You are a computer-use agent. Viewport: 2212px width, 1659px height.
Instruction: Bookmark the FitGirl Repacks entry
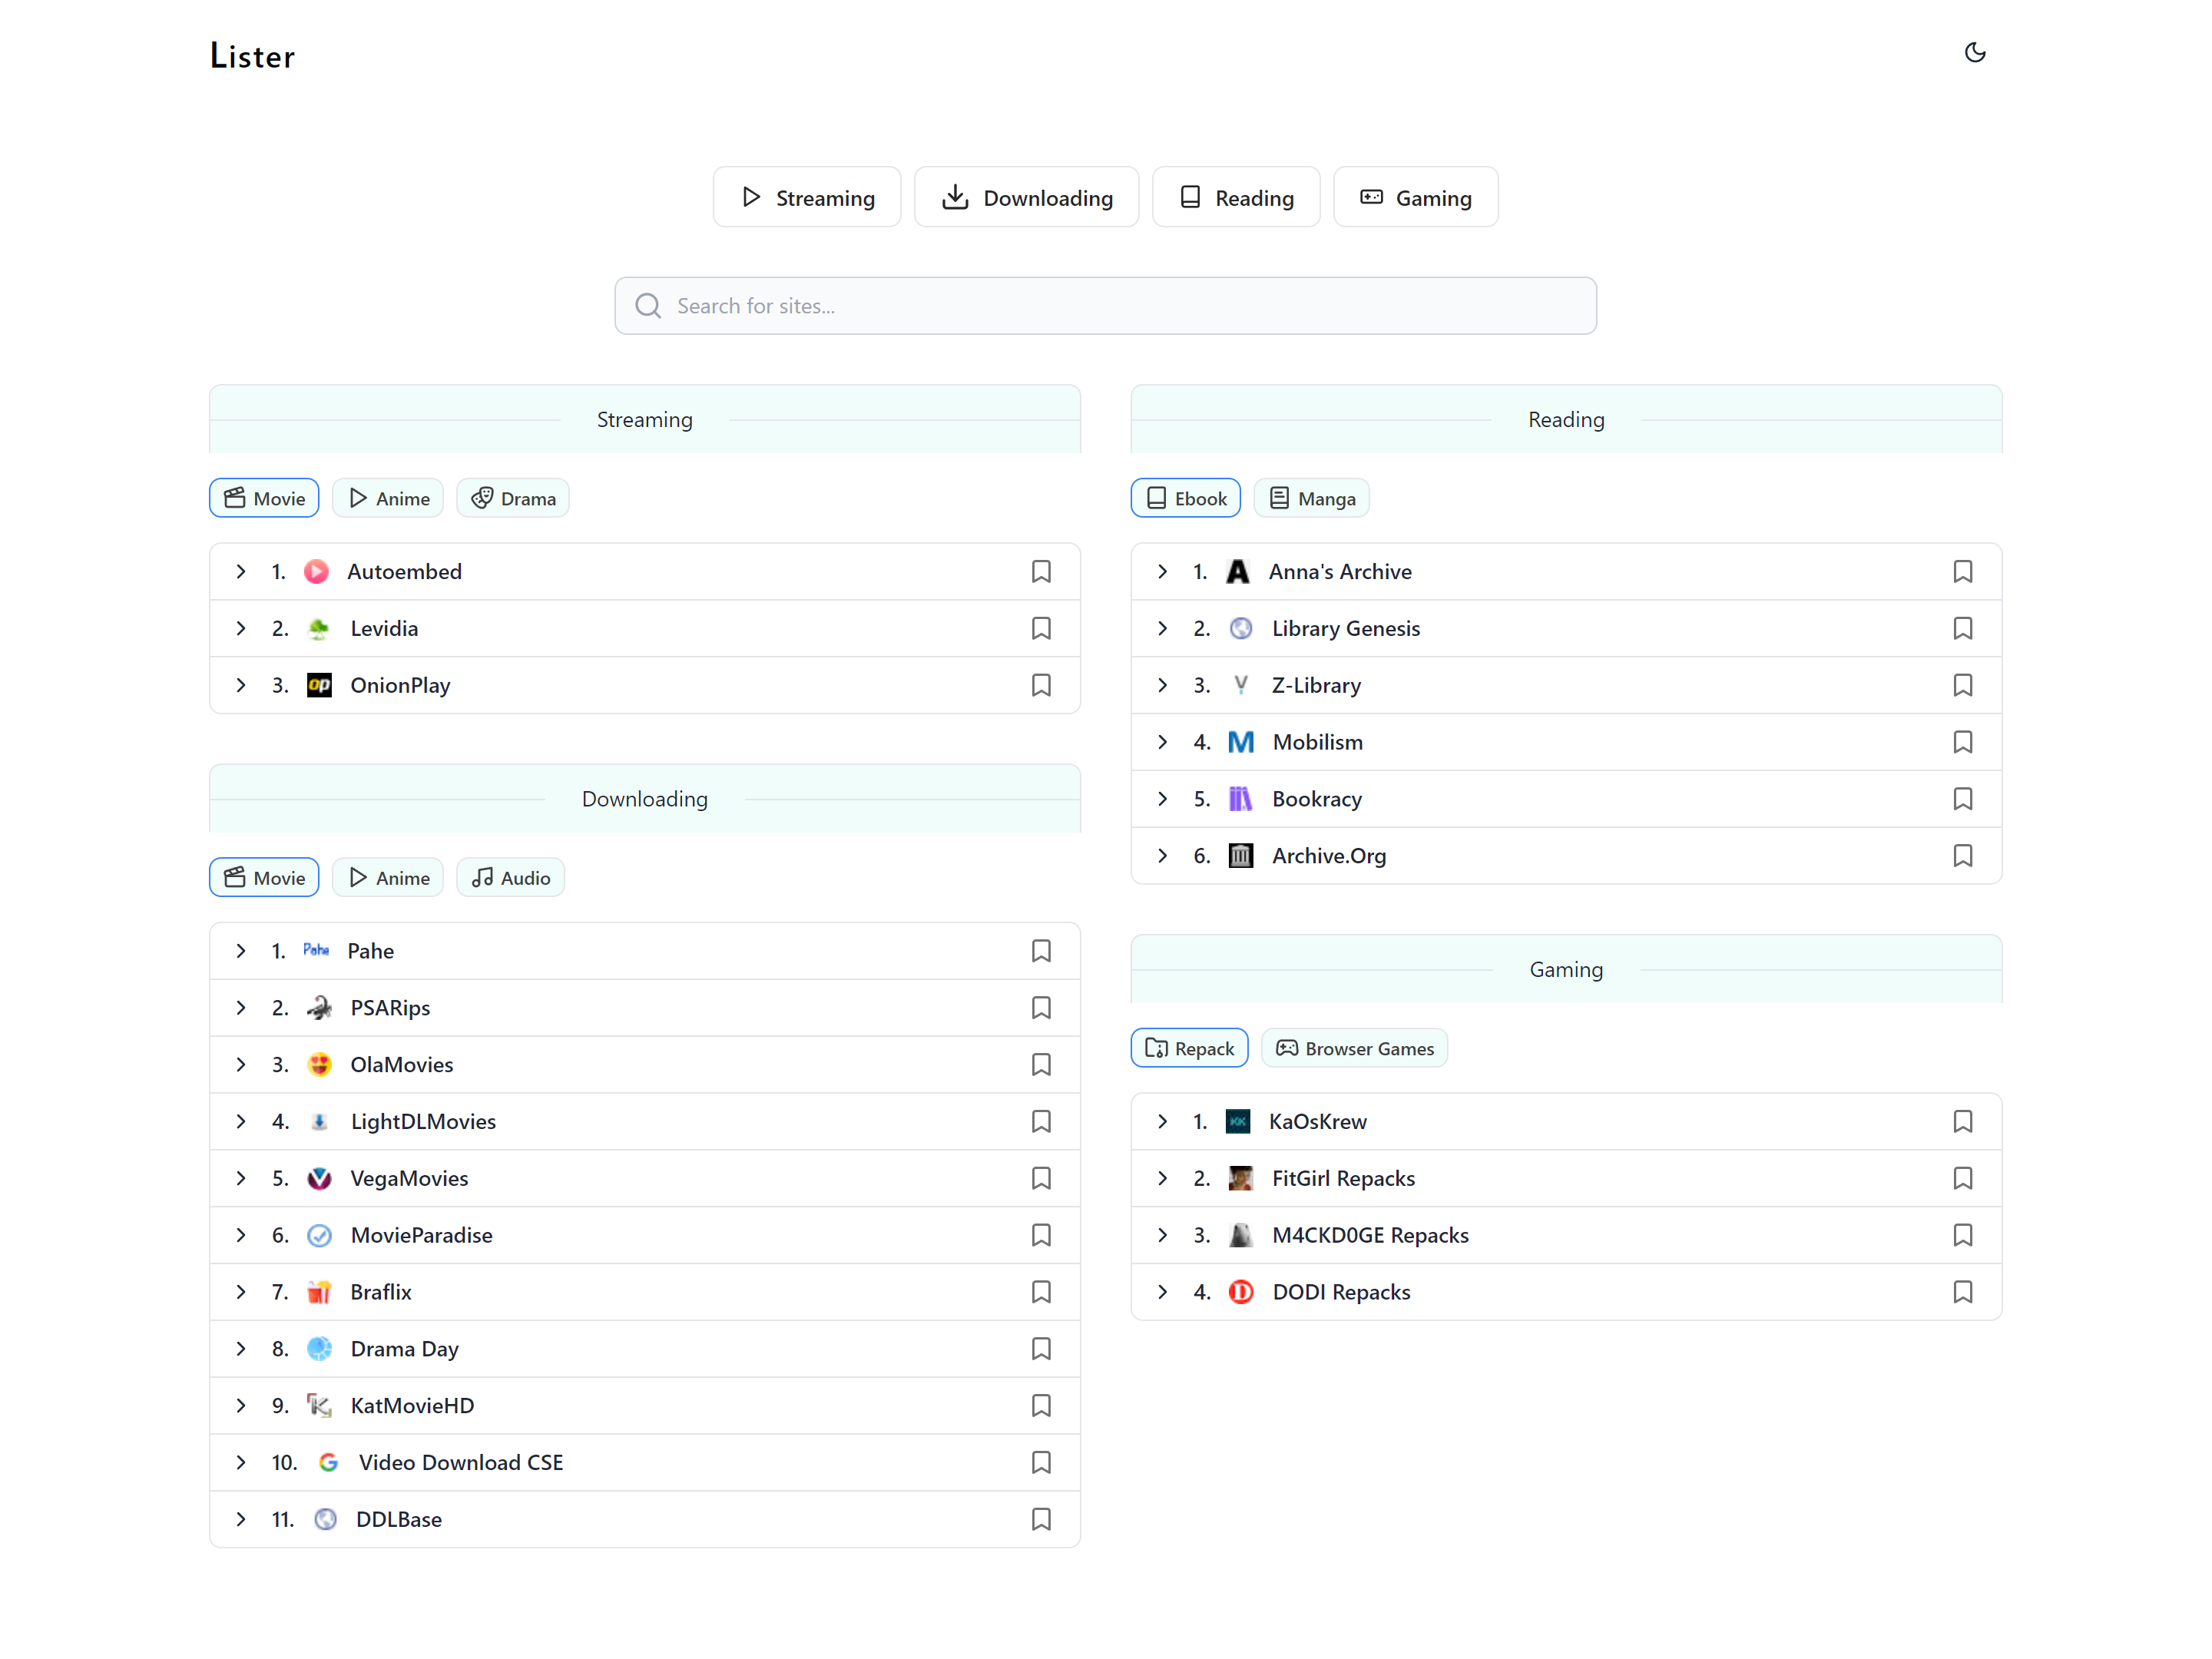[1963, 1179]
